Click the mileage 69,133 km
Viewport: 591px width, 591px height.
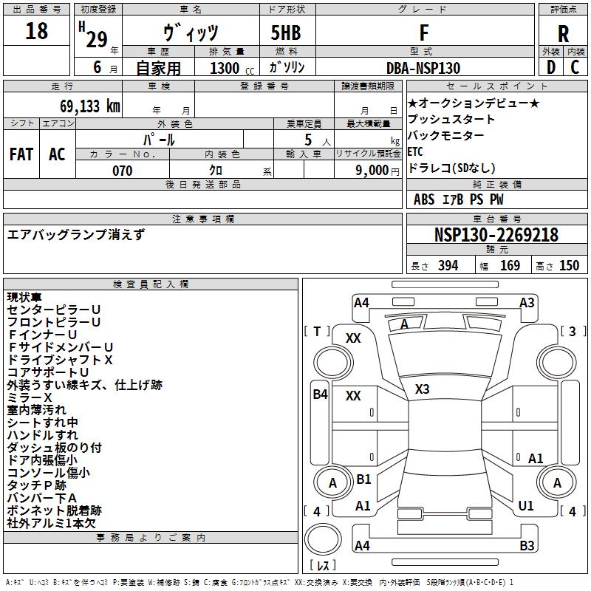click(90, 106)
